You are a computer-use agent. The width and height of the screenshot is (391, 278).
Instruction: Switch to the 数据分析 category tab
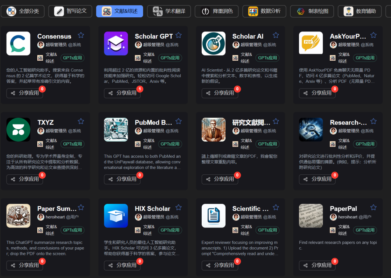point(264,11)
